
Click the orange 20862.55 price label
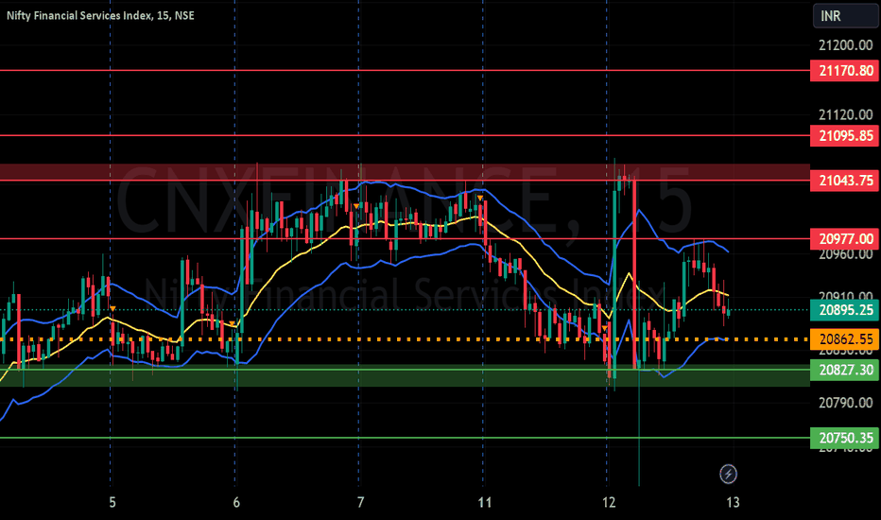(x=844, y=339)
